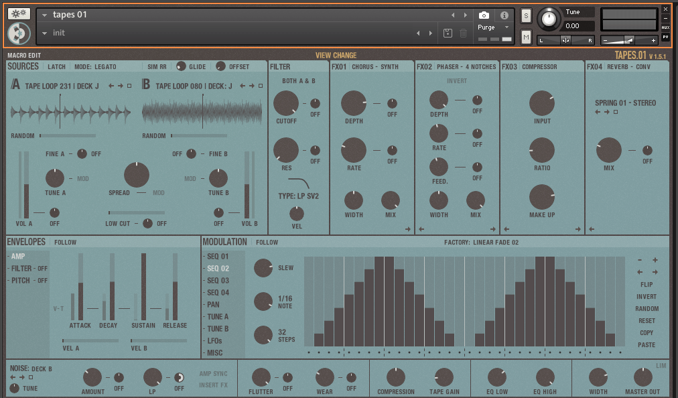This screenshot has height=398, width=678.
Task: Open the init snapshot dropdown
Action: (44, 33)
